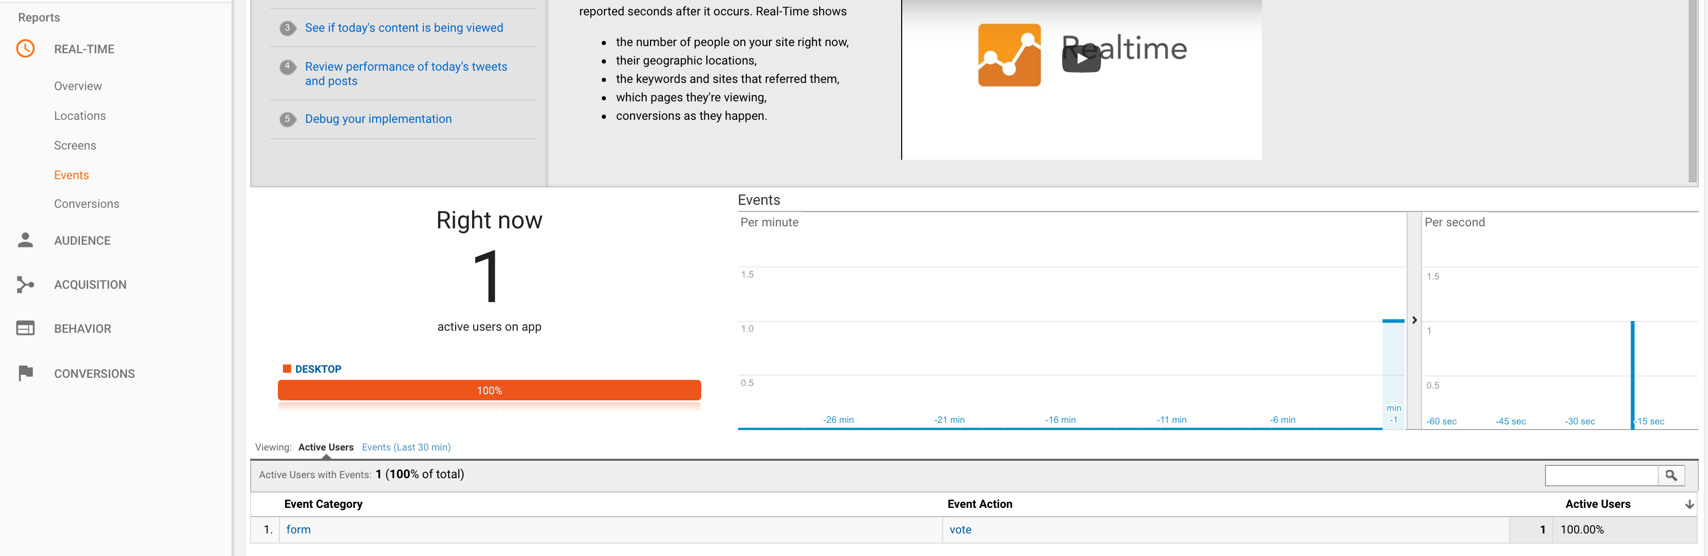Click the Conversions submenu item
Viewport: 1708px width, 556px height.
click(86, 202)
